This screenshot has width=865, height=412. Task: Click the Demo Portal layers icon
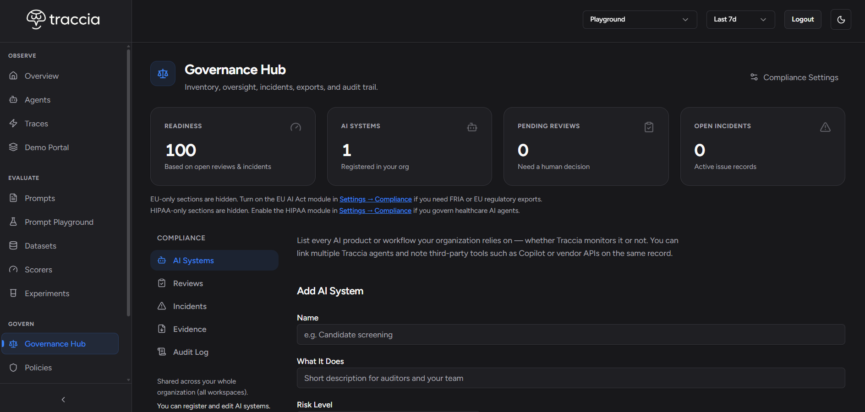[13, 147]
